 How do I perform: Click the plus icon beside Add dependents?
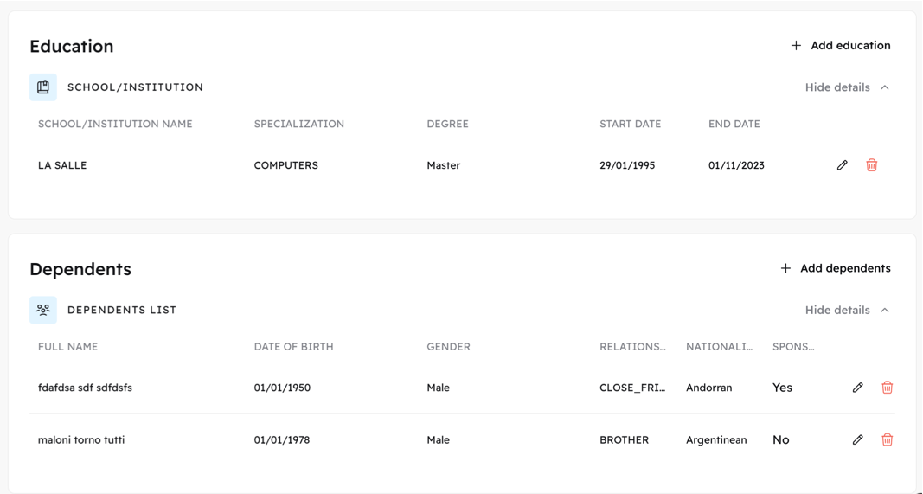pyautogui.click(x=785, y=268)
